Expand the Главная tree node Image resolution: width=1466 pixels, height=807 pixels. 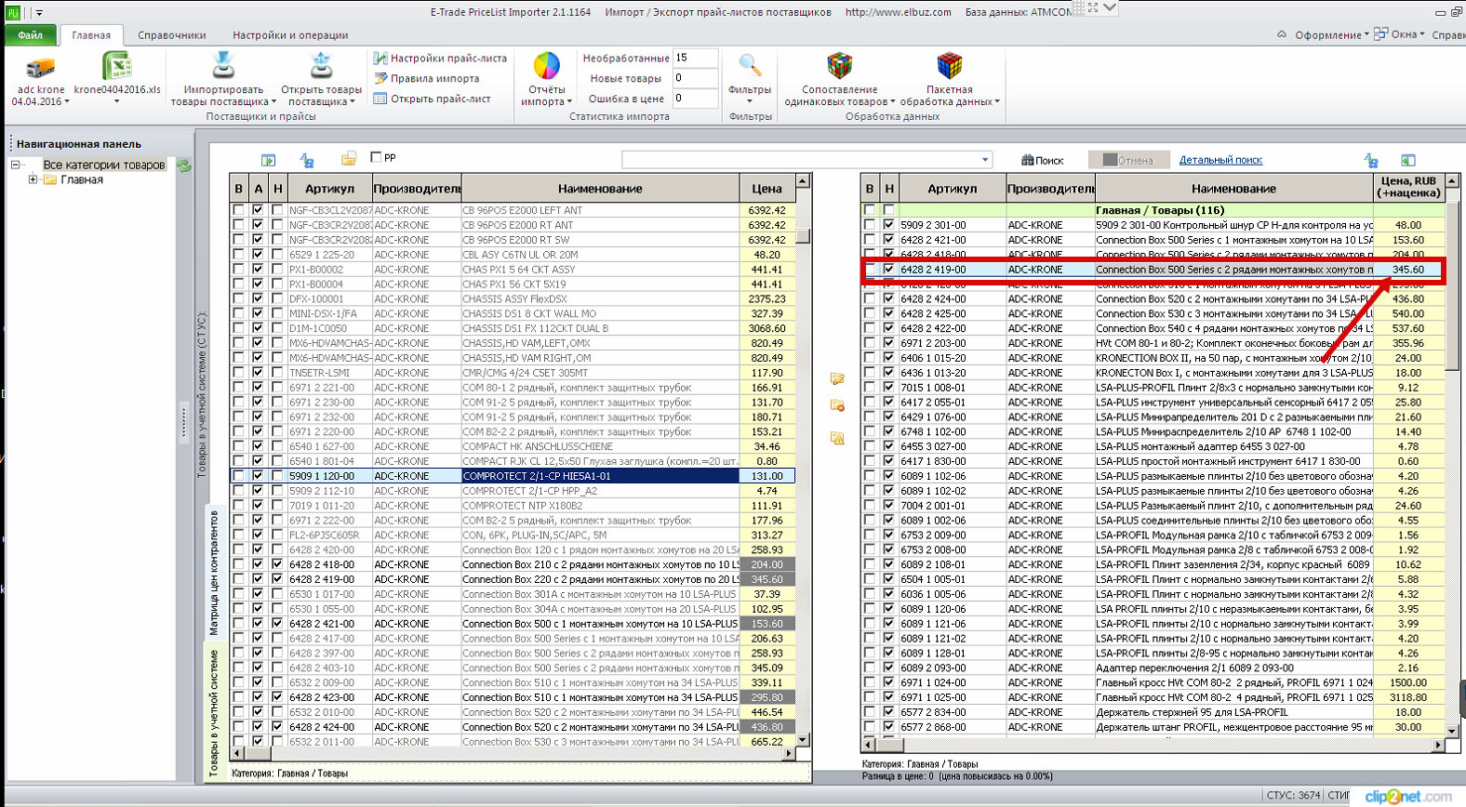(33, 179)
